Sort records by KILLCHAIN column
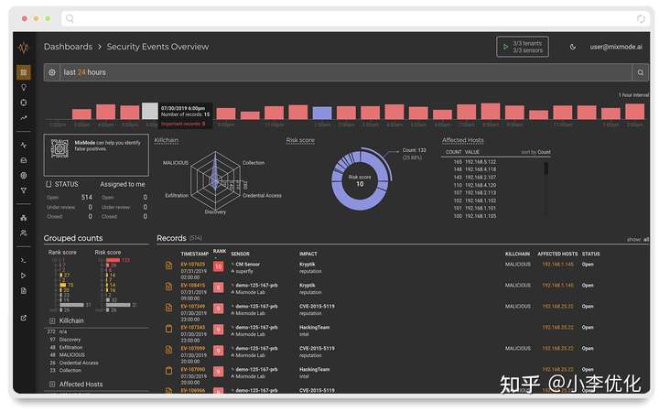Viewport: 659px width, 412px height. point(517,254)
